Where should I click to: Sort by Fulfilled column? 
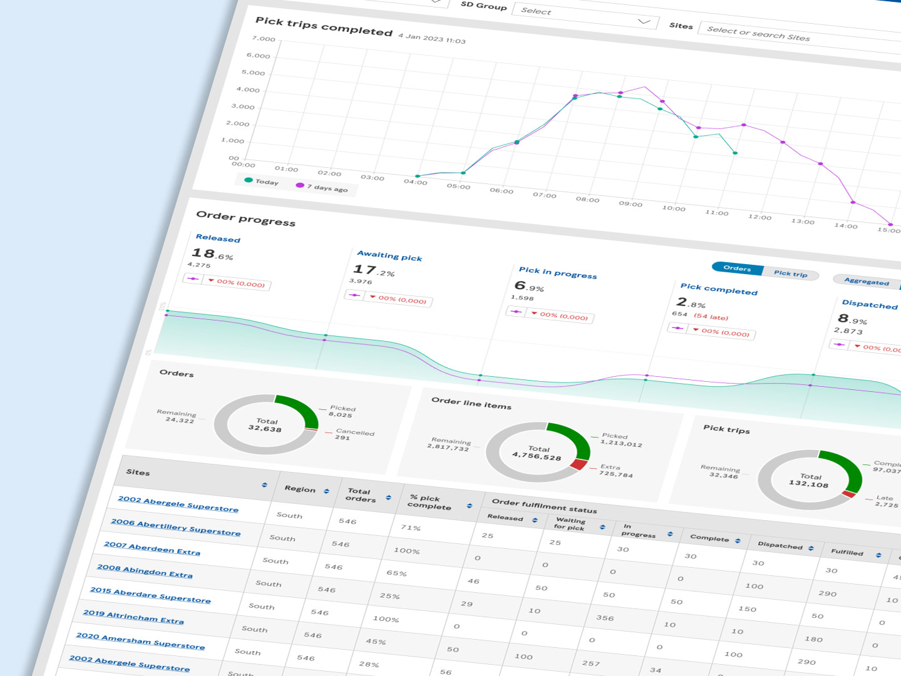(878, 555)
